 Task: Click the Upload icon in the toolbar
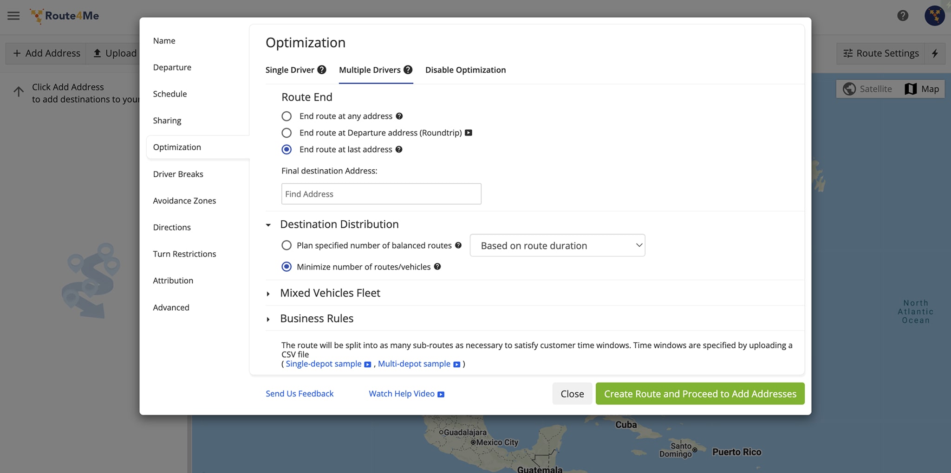[98, 53]
